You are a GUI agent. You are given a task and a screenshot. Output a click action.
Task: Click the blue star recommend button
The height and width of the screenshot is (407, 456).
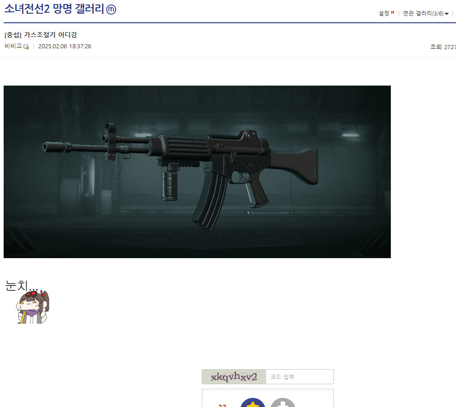[253, 402]
